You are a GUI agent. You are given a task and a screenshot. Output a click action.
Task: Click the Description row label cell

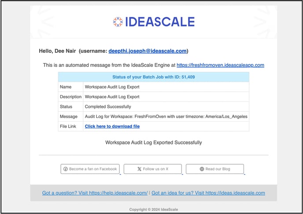(x=70, y=97)
